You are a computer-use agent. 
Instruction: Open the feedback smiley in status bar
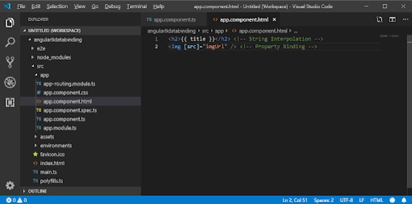click(x=392, y=200)
